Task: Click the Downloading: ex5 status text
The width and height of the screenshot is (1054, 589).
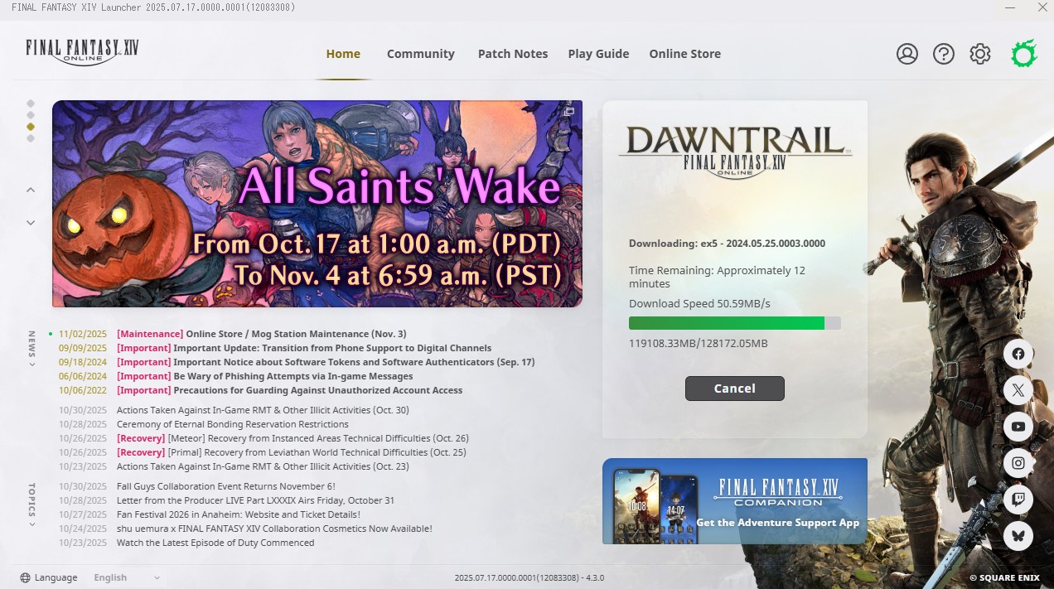Action: click(727, 244)
